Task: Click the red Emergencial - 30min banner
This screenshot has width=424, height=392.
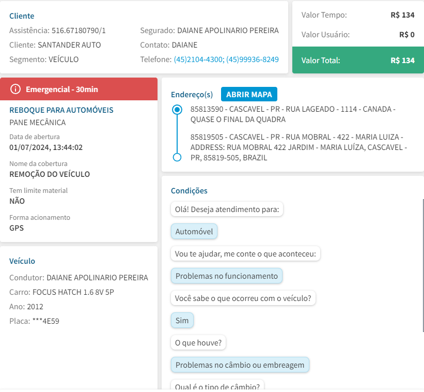Action: [78, 89]
